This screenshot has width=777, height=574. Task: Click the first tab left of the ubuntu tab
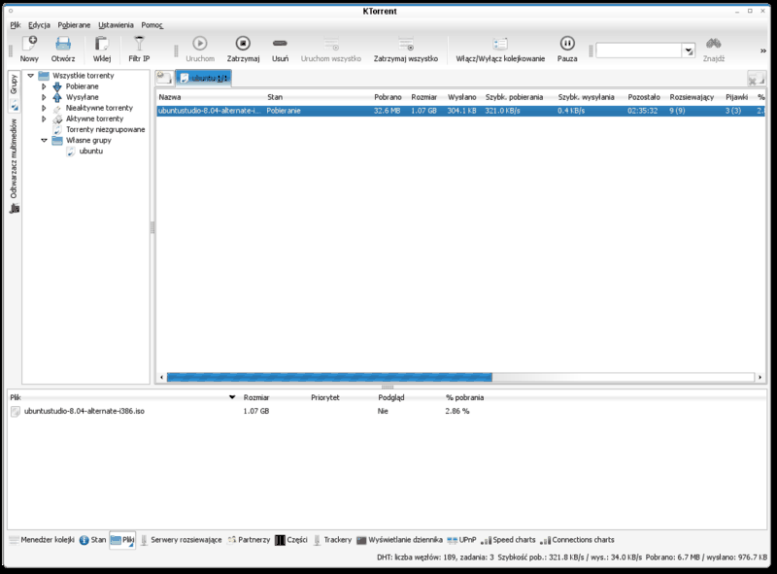click(164, 78)
